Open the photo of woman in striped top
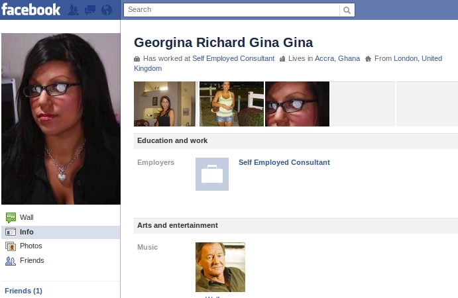 click(x=231, y=104)
